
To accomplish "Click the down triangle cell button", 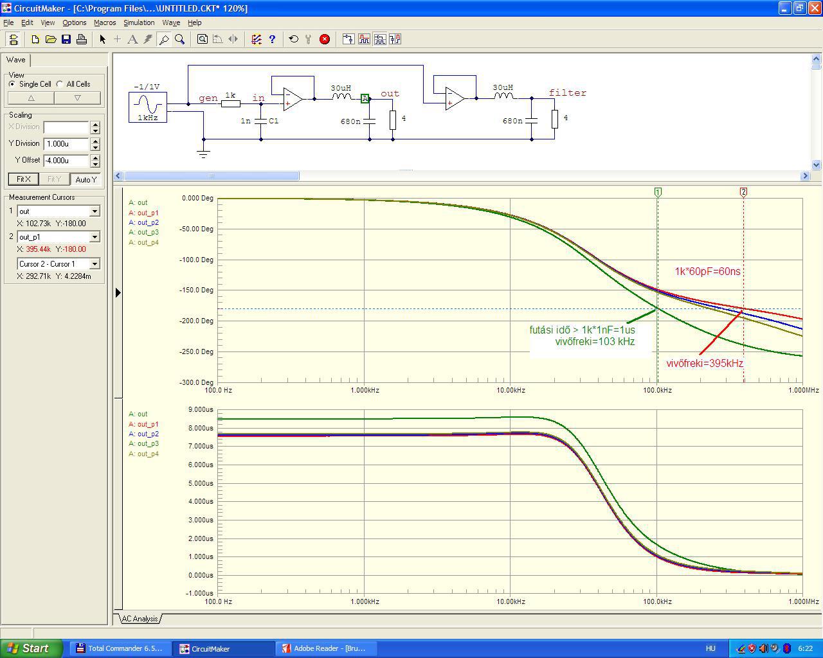I will pyautogui.click(x=77, y=98).
